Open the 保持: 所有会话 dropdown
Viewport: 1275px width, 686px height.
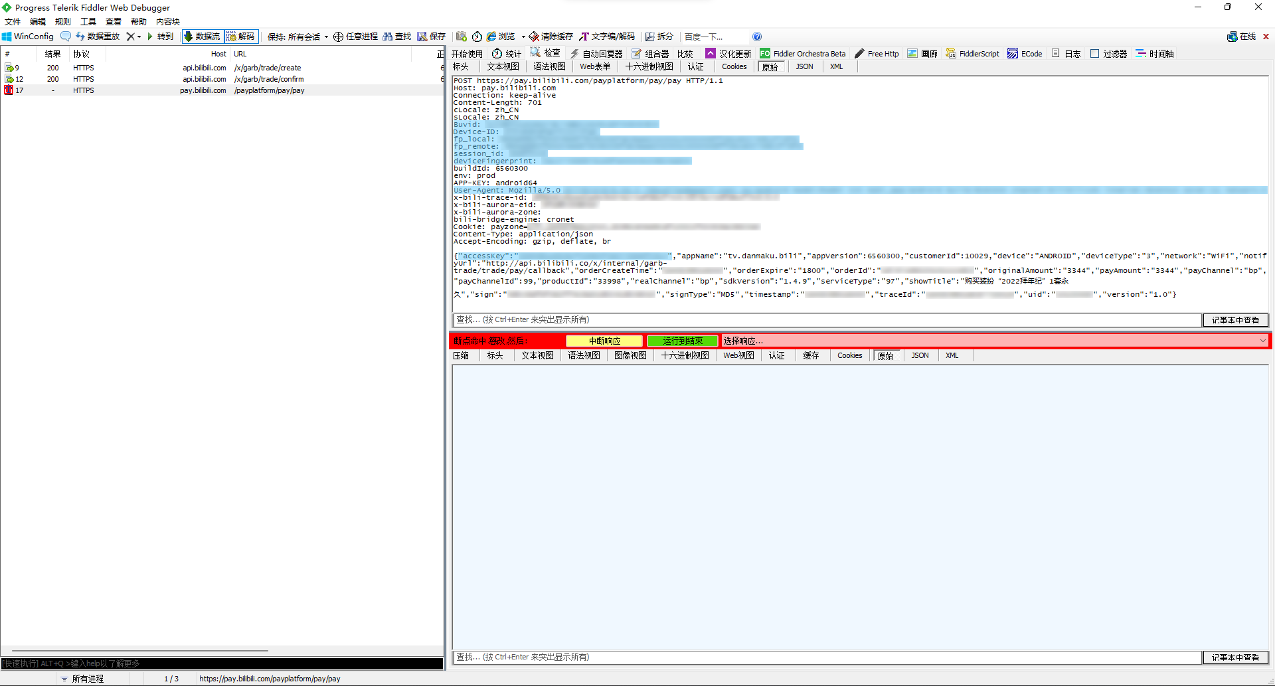[x=297, y=37]
